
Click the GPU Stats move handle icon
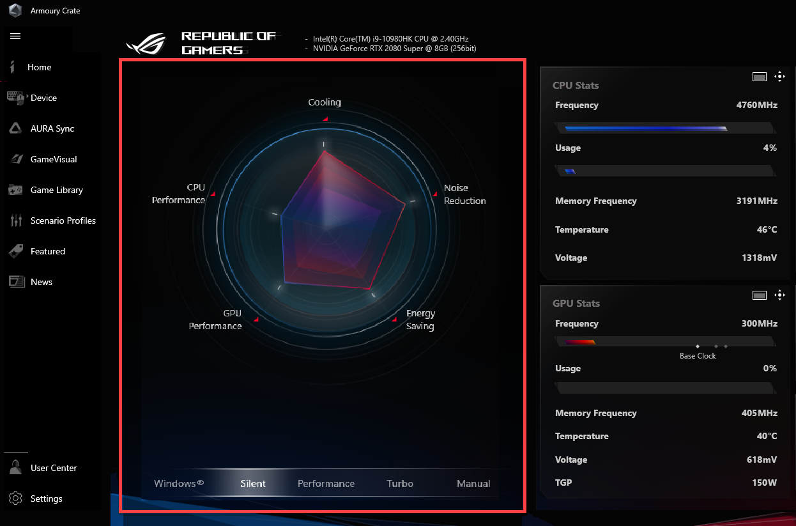[779, 295]
